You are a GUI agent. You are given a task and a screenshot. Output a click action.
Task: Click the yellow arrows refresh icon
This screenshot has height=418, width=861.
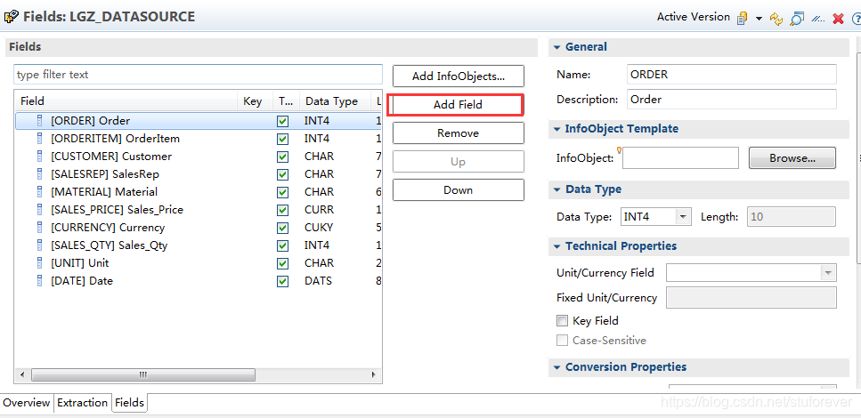coord(776,19)
